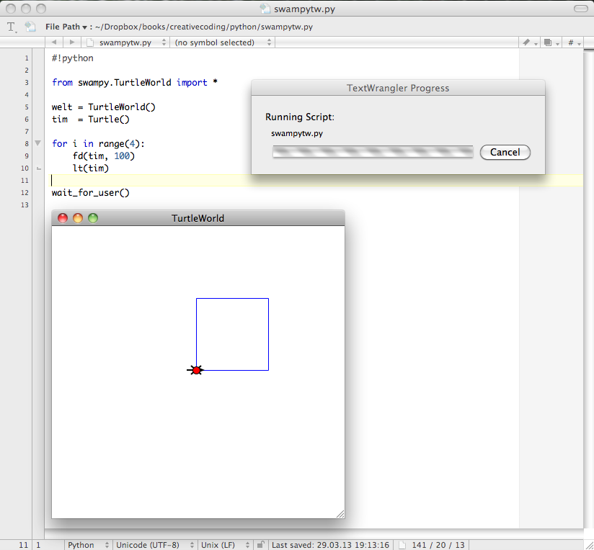The image size is (594, 550).
Task: Click the swampytw.py title bar document icon
Action: click(x=265, y=9)
